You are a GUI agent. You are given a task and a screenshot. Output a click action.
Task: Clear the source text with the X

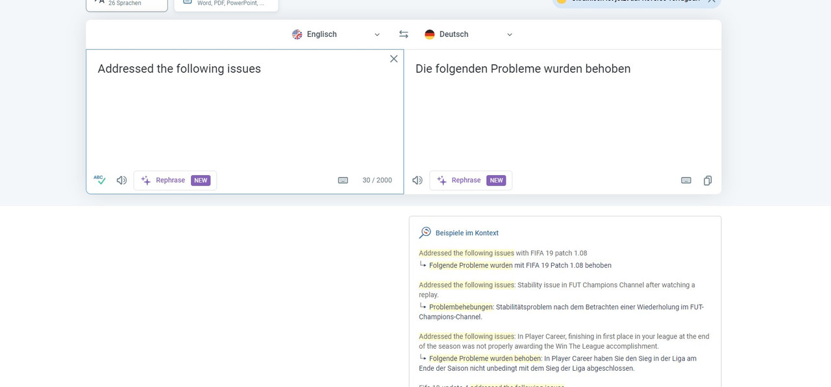393,59
